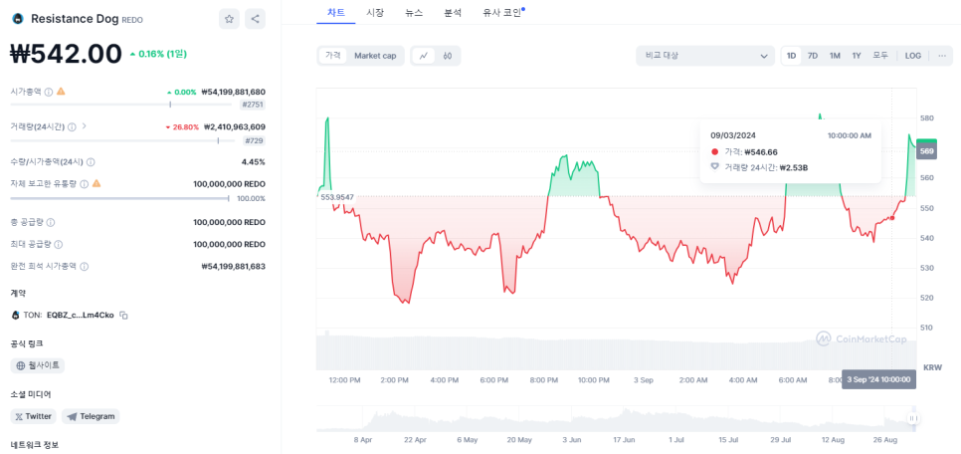Select the line chart style icon
The height and width of the screenshot is (454, 961).
click(424, 56)
